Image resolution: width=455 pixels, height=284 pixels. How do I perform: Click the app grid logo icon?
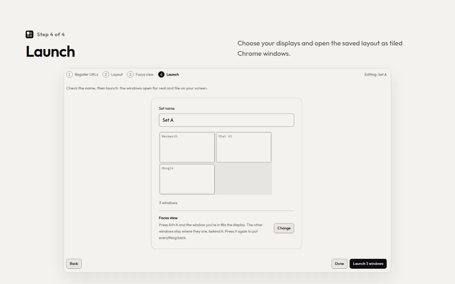pyautogui.click(x=30, y=34)
